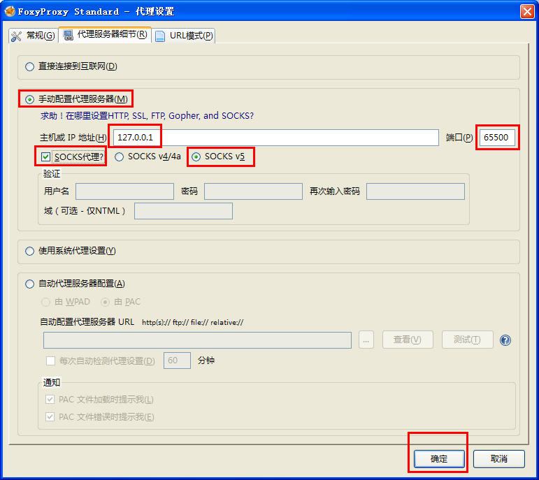Click the 查看(V) button
The height and width of the screenshot is (480, 539).
pos(408,340)
